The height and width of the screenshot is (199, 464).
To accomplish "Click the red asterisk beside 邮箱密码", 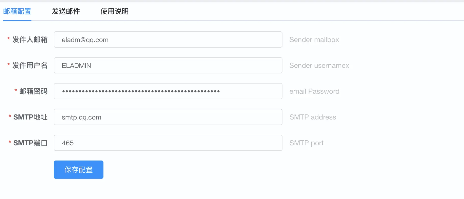I will pos(16,90).
